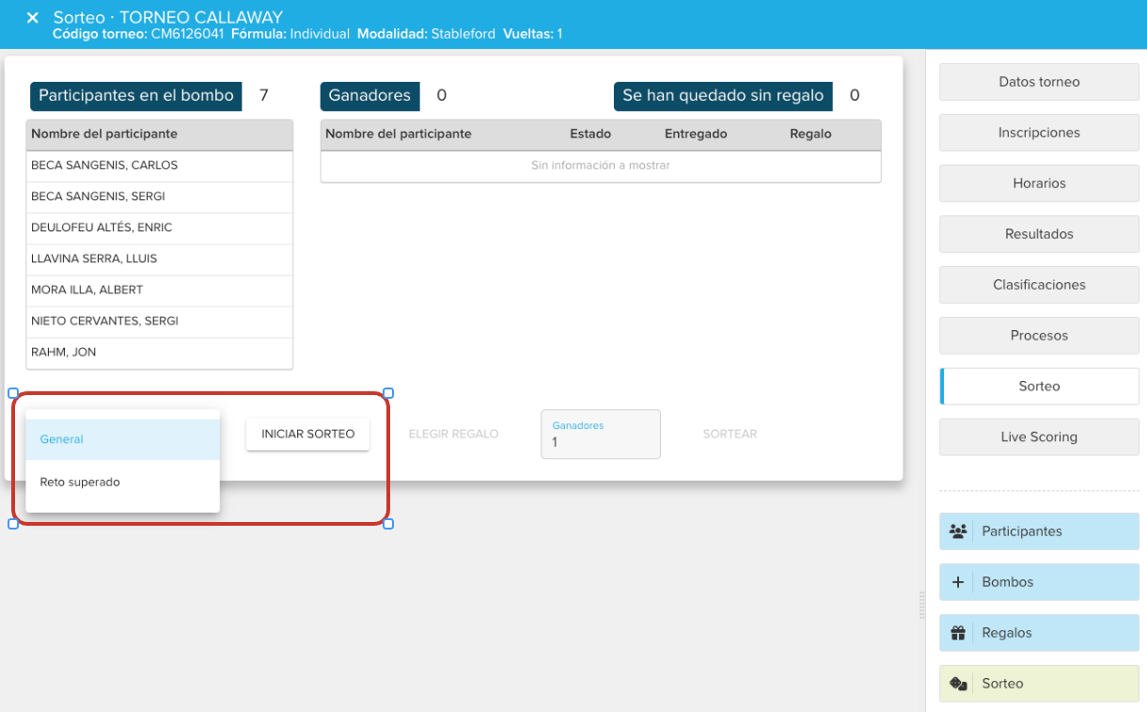Switch to Clasificaciones section
Screen dimensions: 1147x712
pyautogui.click(x=1039, y=285)
